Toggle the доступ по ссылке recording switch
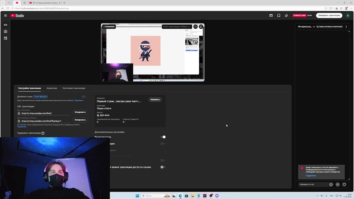This screenshot has width=354, height=199. tap(163, 167)
